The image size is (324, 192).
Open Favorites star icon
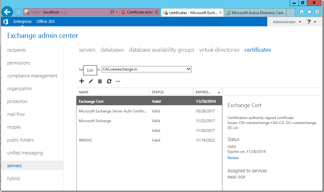coord(309,12)
